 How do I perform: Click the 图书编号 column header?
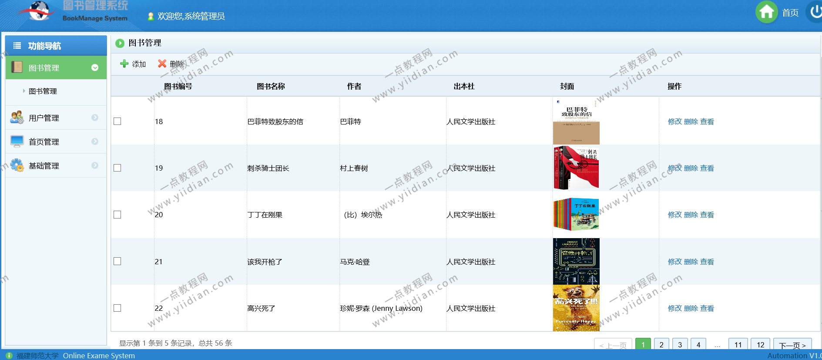click(x=178, y=86)
